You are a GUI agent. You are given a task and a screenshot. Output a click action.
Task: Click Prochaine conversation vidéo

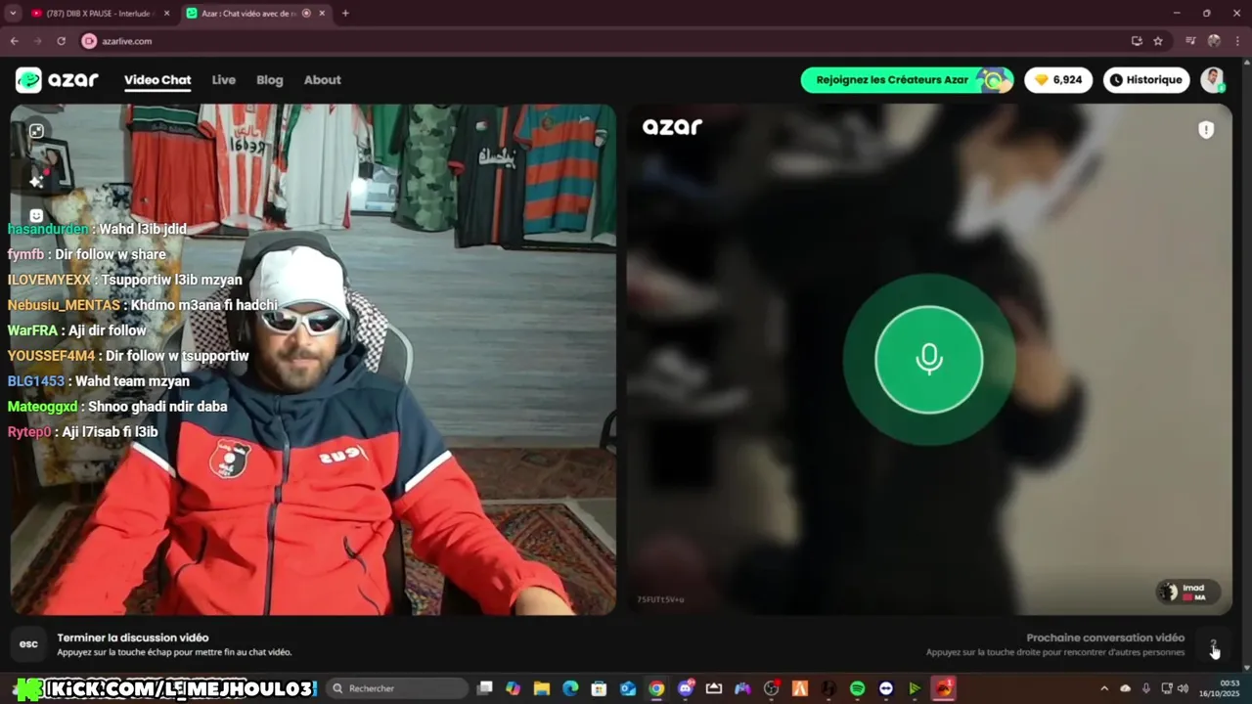click(1105, 638)
